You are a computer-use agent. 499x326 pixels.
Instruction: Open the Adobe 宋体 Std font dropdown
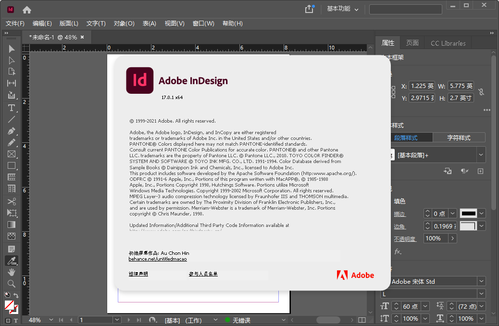(481, 281)
